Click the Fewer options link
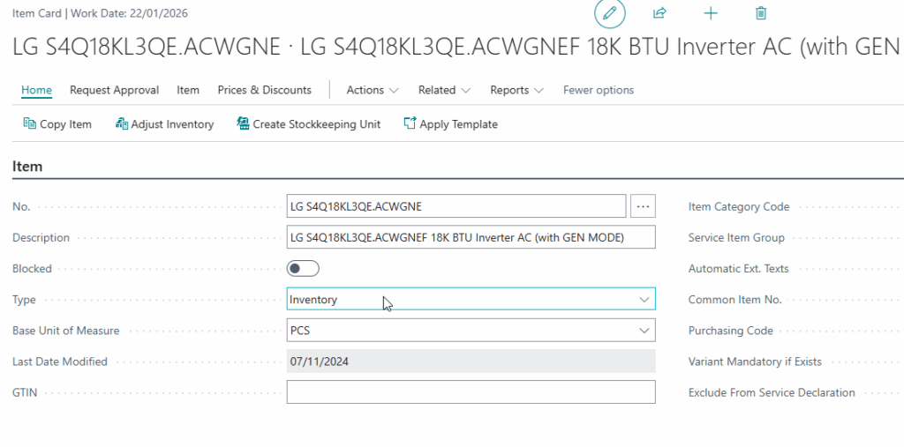Screen dimensions: 904x447 point(599,90)
